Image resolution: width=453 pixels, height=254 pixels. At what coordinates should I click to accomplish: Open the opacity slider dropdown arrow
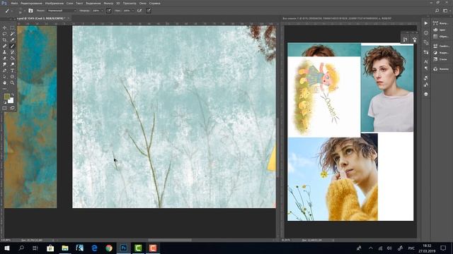coord(102,11)
